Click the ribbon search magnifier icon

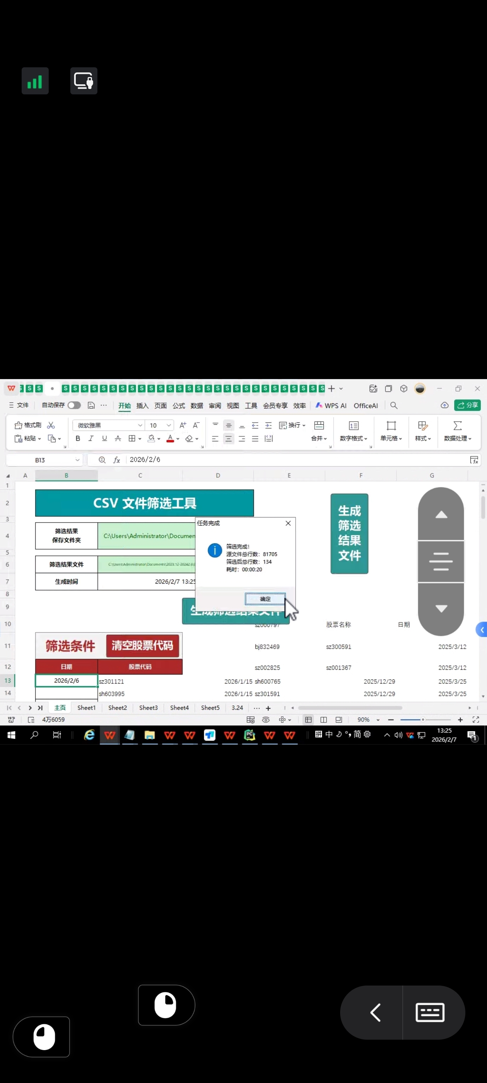pos(394,405)
